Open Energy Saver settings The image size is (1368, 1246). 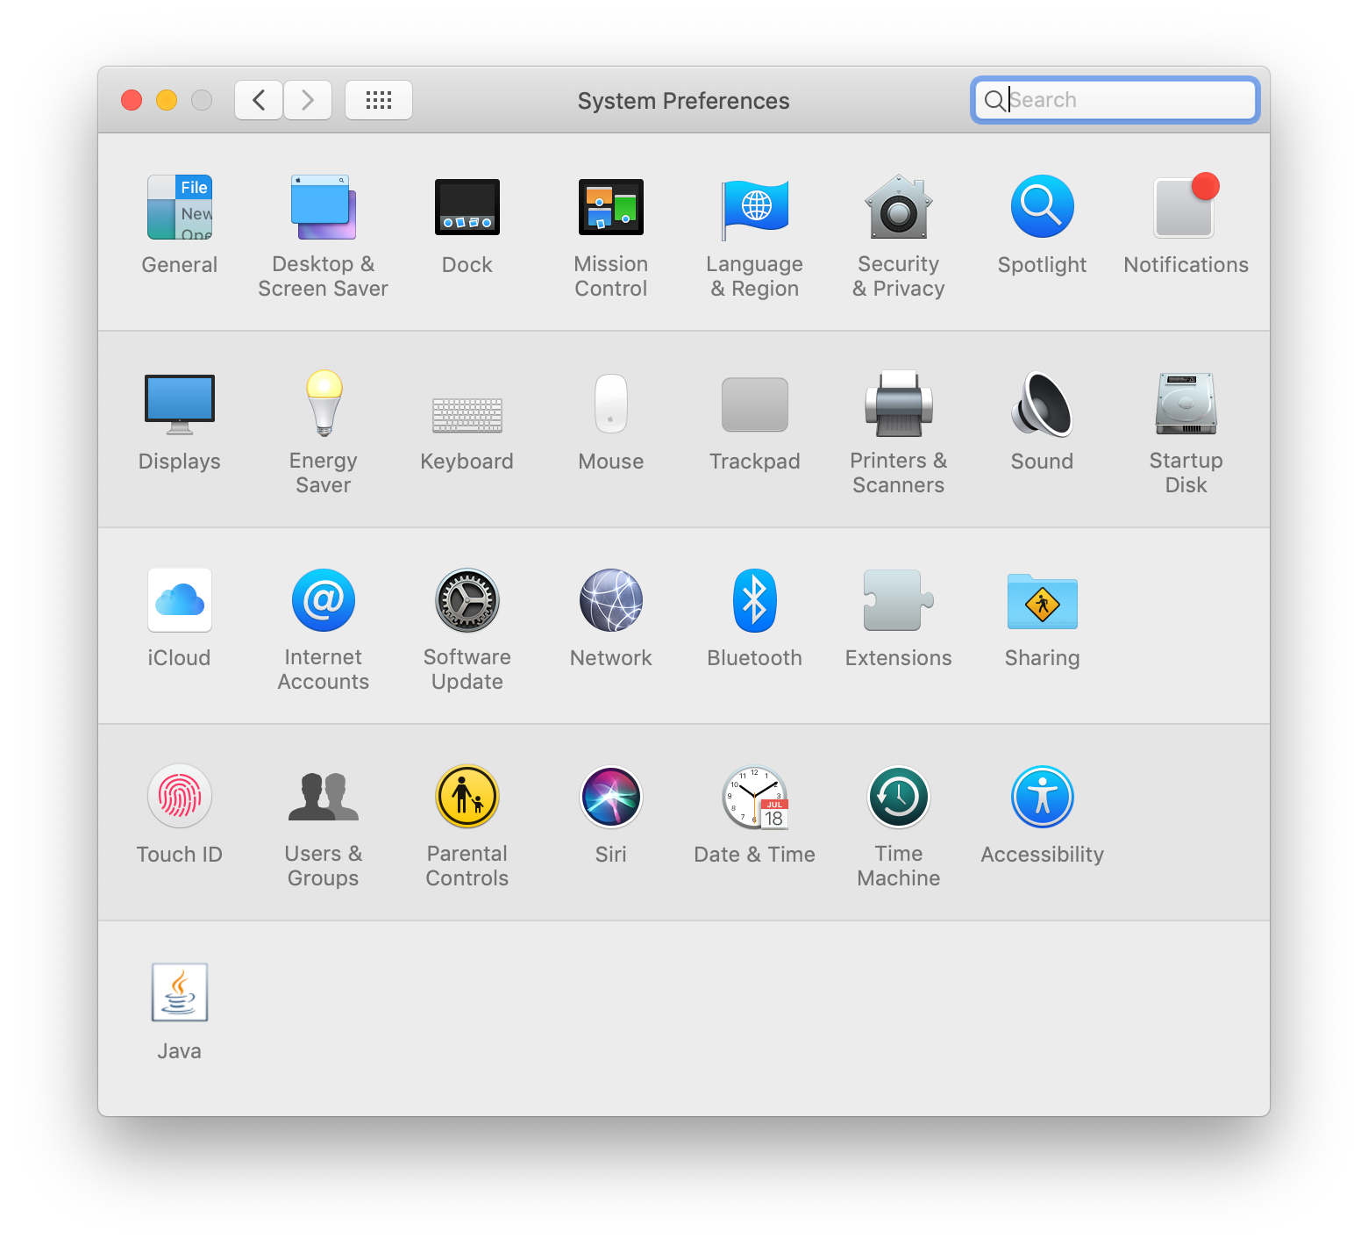click(323, 404)
